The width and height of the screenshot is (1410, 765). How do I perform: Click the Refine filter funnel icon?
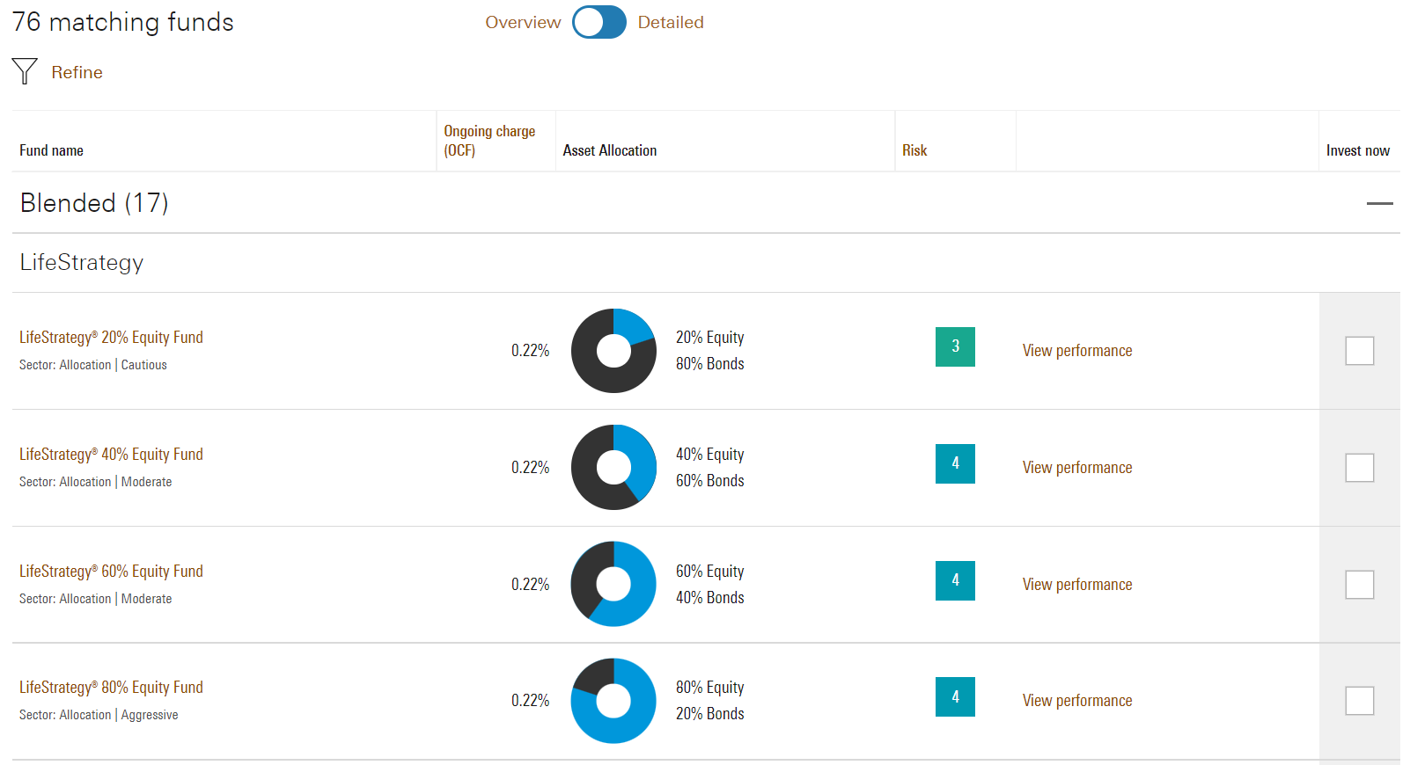tap(25, 71)
